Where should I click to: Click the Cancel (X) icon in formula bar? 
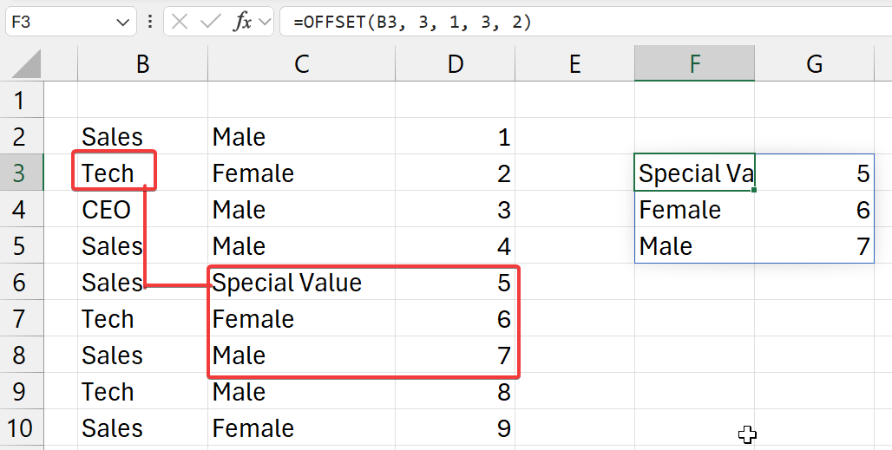pyautogui.click(x=180, y=22)
